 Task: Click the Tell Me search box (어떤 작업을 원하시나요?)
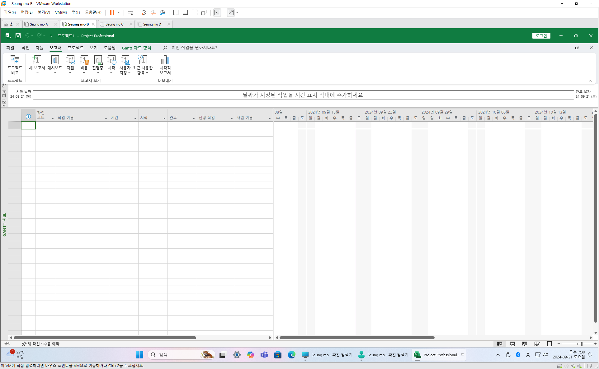194,48
